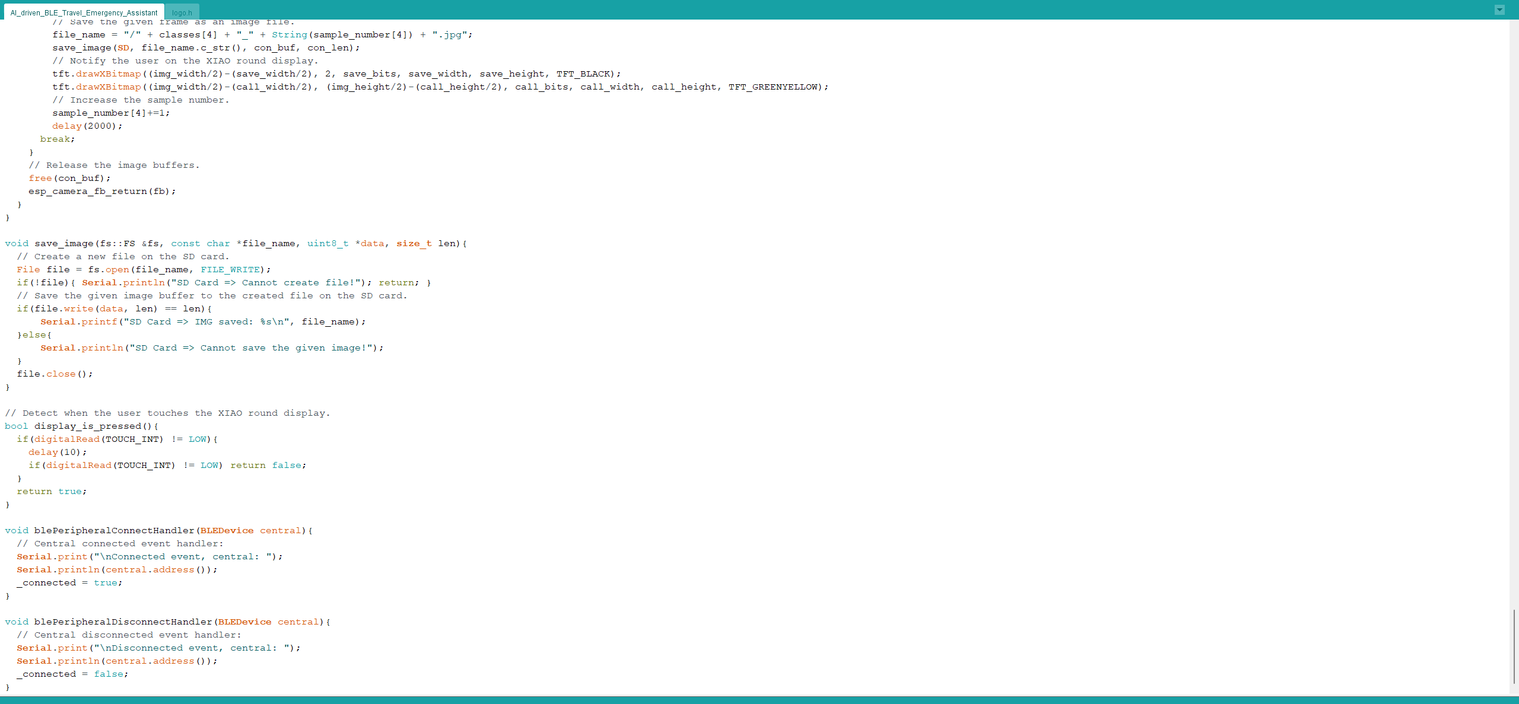Screen dimensions: 1519x704
Task: Toggle the _connected = true assignment
Action: pyautogui.click(x=68, y=582)
